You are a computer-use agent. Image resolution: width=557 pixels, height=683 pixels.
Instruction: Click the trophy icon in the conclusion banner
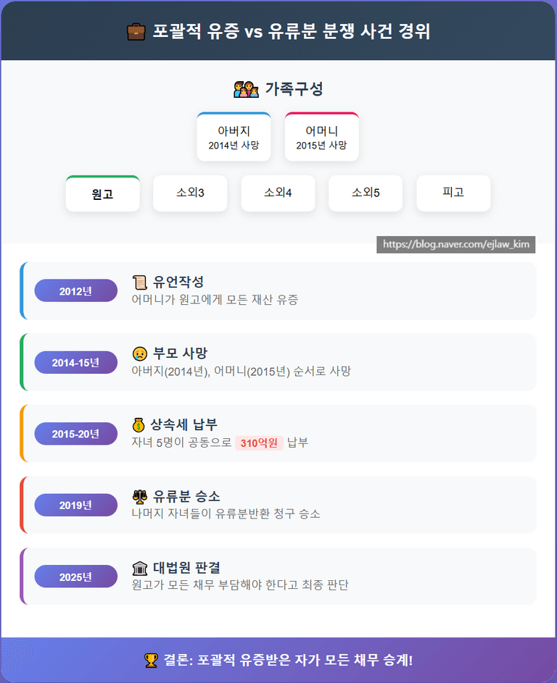click(x=151, y=660)
